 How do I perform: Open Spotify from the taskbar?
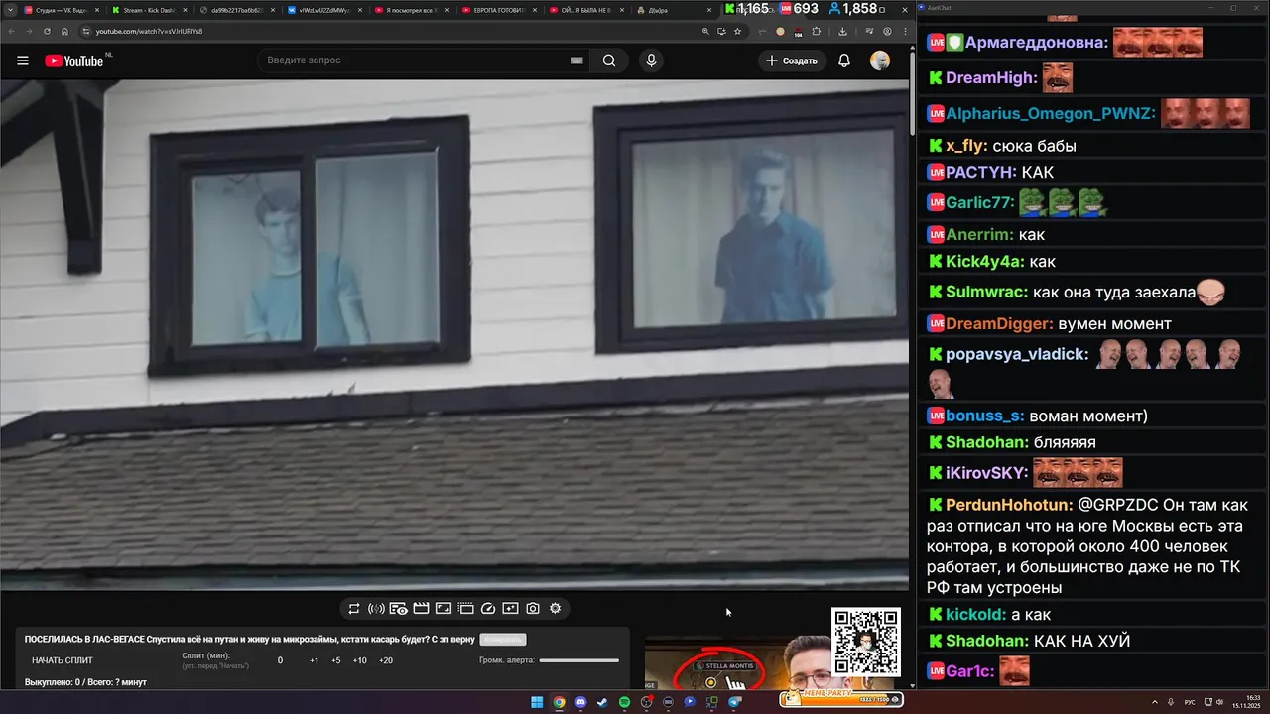click(624, 702)
